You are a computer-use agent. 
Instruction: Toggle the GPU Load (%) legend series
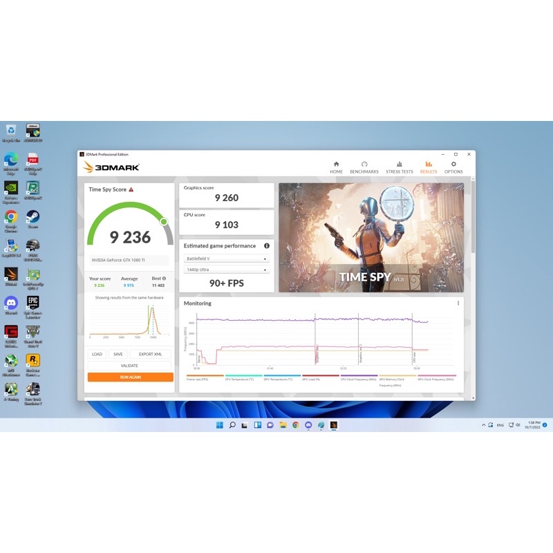[320, 377]
